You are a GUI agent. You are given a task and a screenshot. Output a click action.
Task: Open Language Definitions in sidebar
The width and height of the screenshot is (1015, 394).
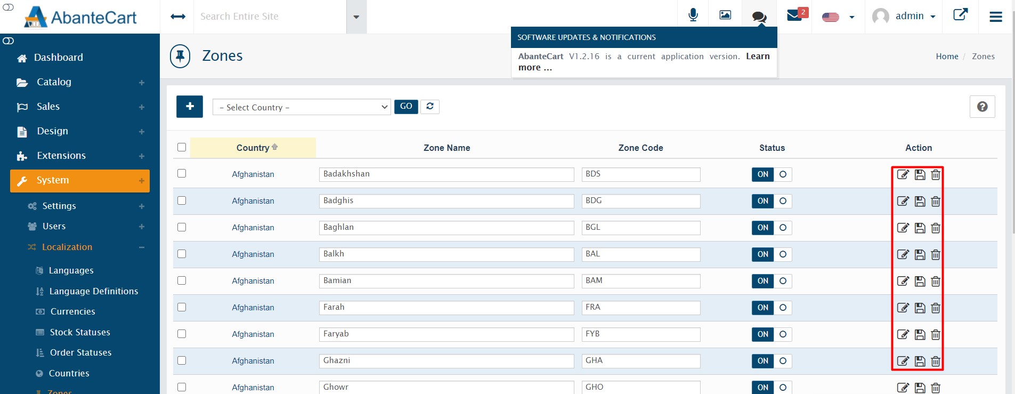[x=93, y=292]
